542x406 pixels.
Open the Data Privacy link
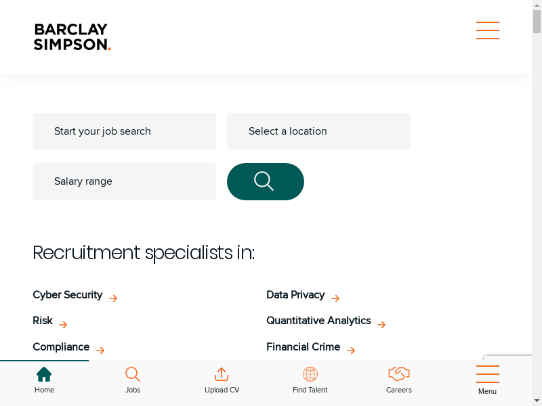click(295, 295)
